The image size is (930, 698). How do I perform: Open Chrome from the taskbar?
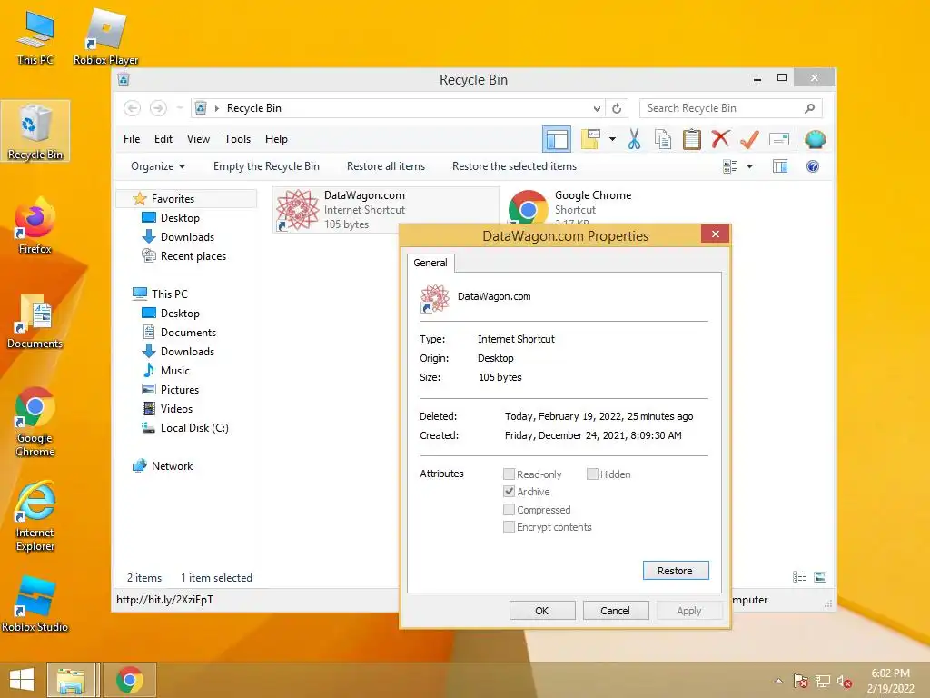(130, 680)
